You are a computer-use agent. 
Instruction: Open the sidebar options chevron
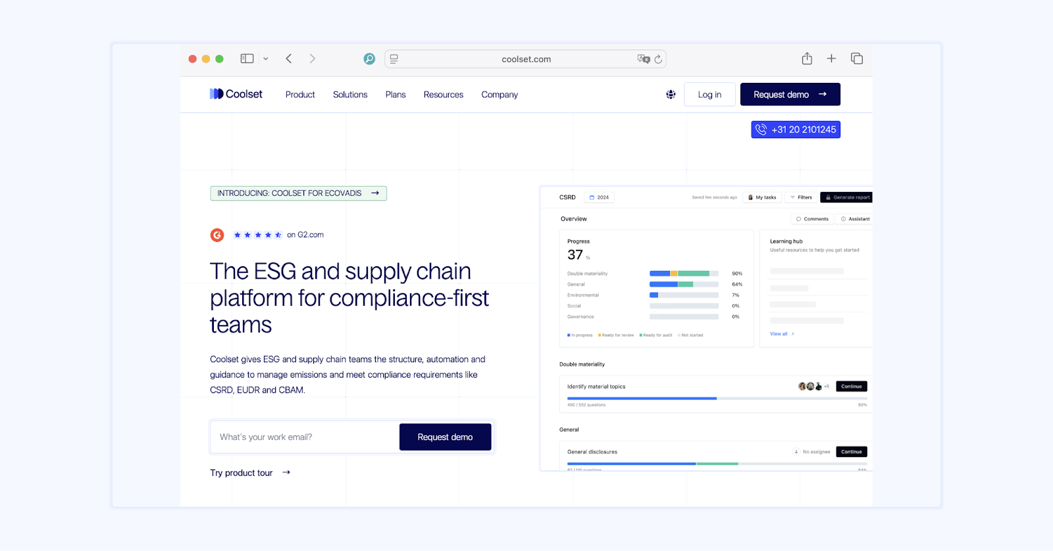(266, 59)
